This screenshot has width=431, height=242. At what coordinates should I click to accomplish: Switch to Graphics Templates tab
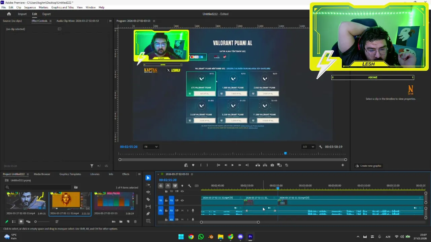70,174
